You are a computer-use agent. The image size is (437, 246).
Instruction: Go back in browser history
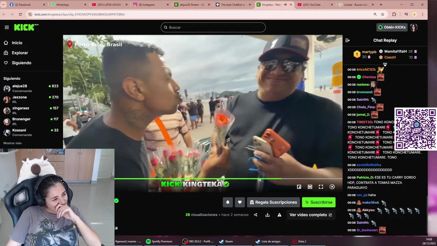click(x=4, y=14)
